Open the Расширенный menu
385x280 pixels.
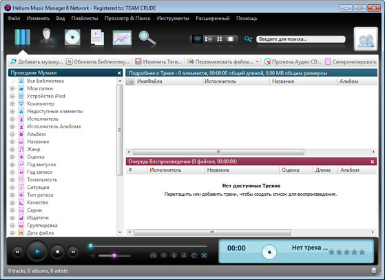[213, 19]
